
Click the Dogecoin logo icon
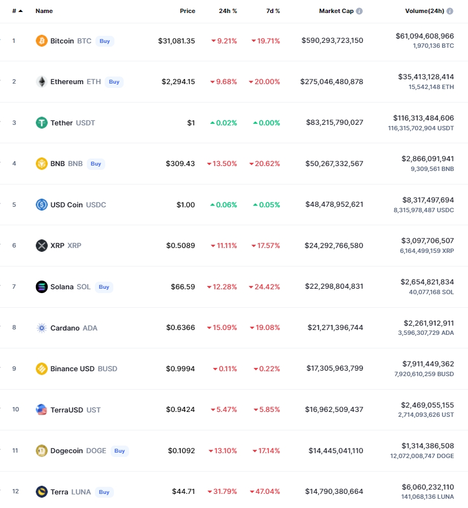41,450
